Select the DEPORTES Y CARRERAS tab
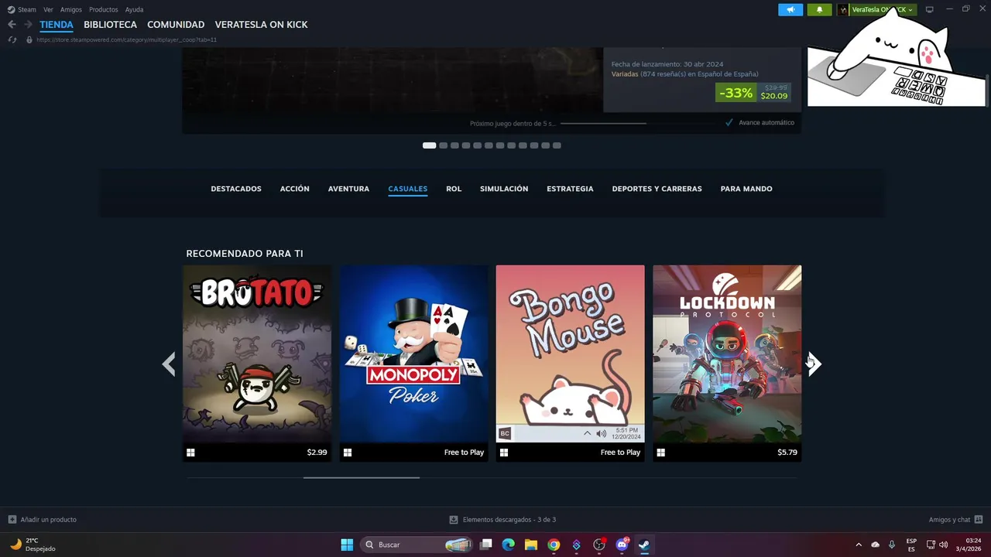Viewport: 991px width, 557px height. tap(657, 189)
